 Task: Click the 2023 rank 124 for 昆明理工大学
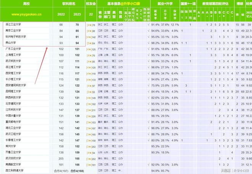pos(77,92)
